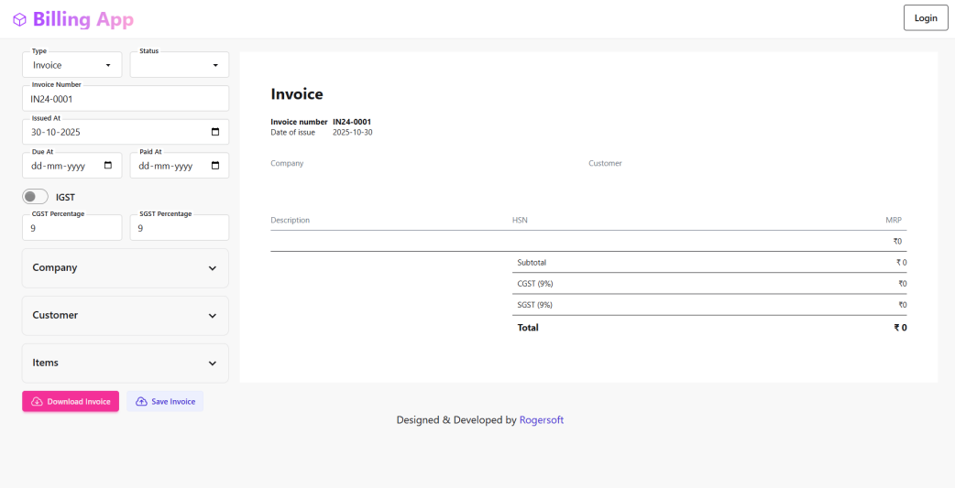
Task: Click the Customer label in invoice preview
Action: [606, 163]
